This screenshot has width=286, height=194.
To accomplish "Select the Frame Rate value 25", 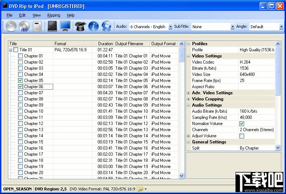I will [x=257, y=81].
